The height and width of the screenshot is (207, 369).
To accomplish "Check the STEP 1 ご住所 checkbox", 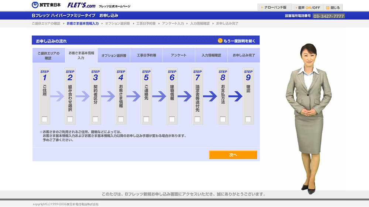I will pos(44,119).
